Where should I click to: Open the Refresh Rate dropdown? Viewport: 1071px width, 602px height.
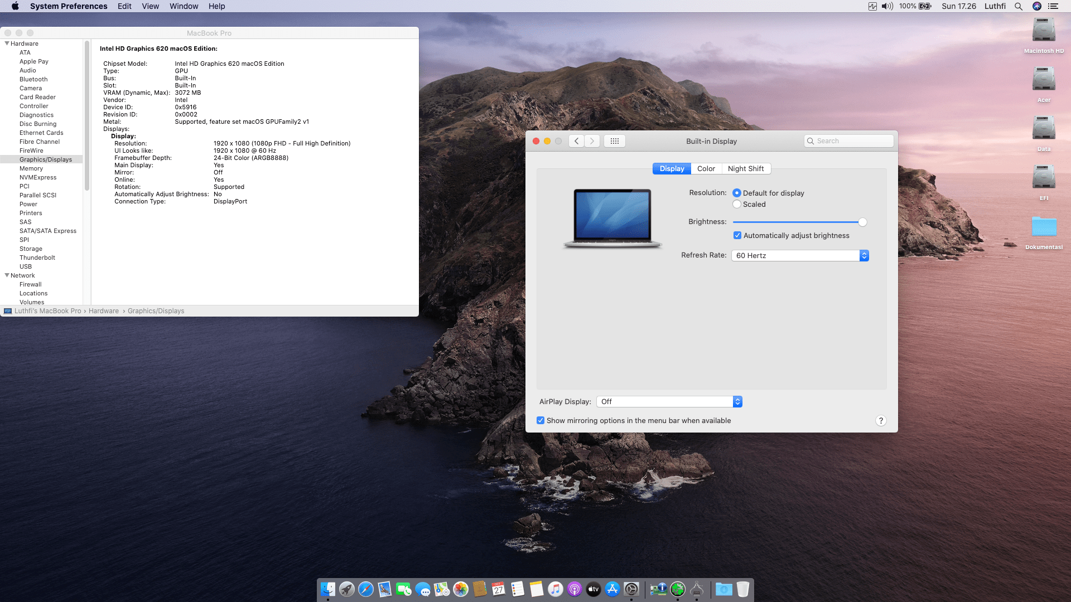(864, 255)
